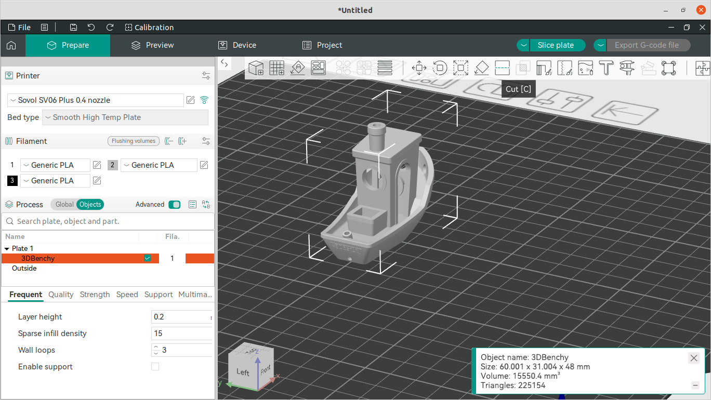Click the Auto orient icon
This screenshot has height=400, width=711.
pyautogui.click(x=297, y=68)
